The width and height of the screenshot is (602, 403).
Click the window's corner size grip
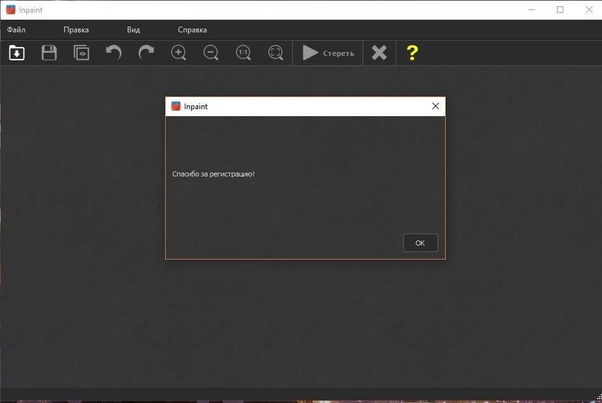(599, 398)
